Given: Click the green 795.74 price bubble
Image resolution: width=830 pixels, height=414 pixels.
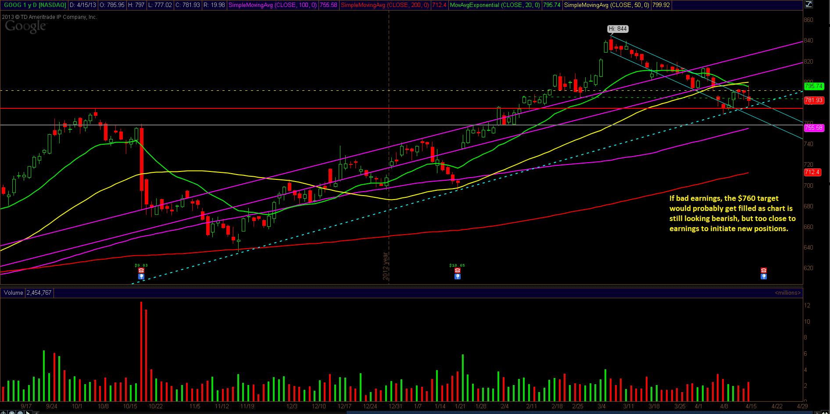Looking at the screenshot, I should click(x=814, y=86).
